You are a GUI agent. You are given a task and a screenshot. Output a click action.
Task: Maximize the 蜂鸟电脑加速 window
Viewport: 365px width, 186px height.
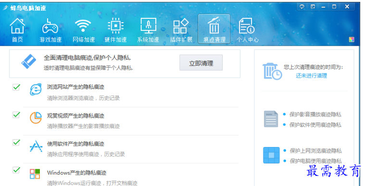334,7
